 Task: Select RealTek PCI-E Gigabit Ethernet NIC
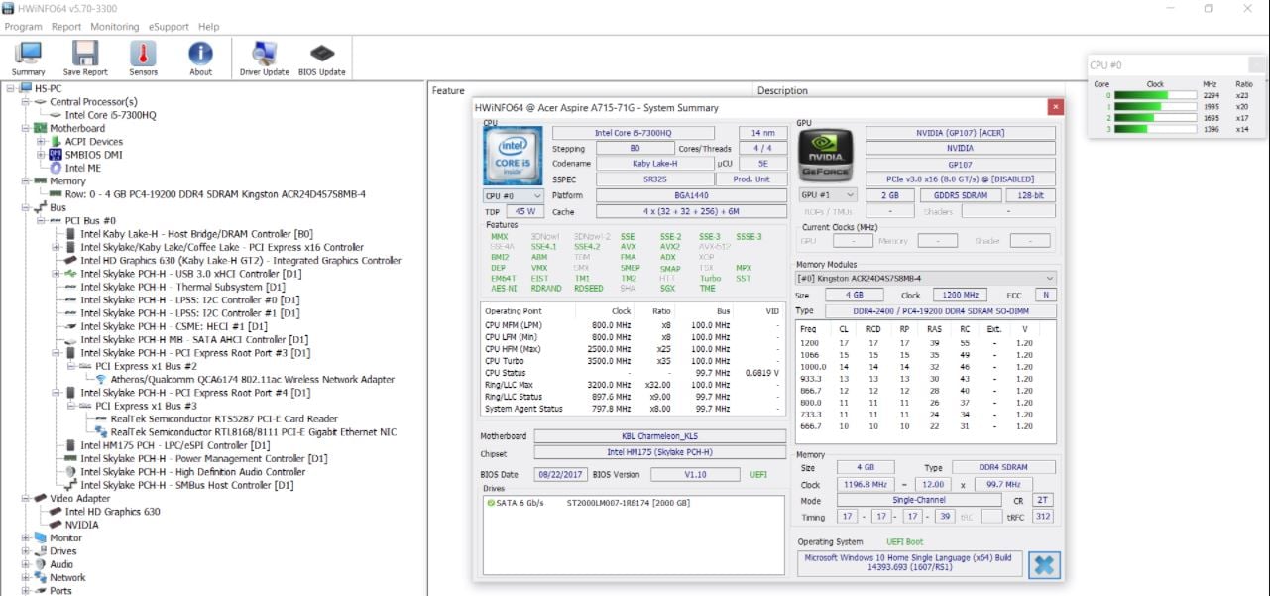tap(253, 432)
